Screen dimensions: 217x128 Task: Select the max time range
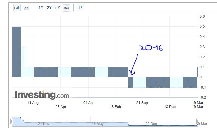tap(66, 8)
